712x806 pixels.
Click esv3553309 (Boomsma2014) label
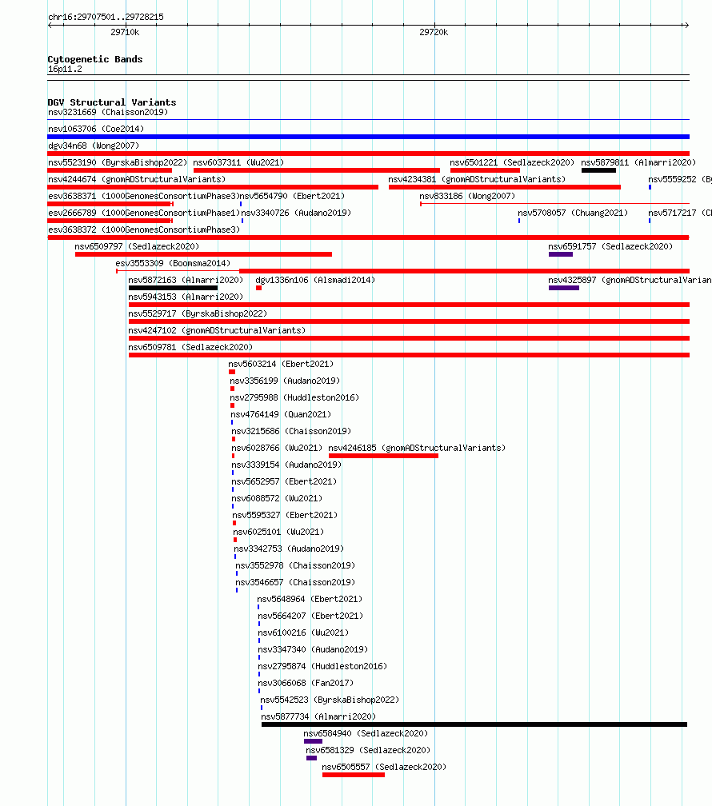[x=173, y=263]
